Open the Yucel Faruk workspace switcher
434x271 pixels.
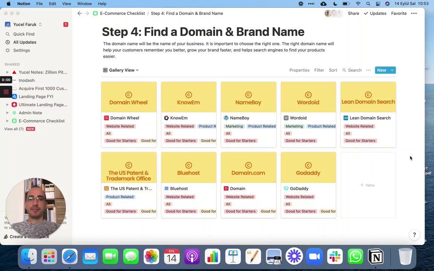tap(23, 24)
